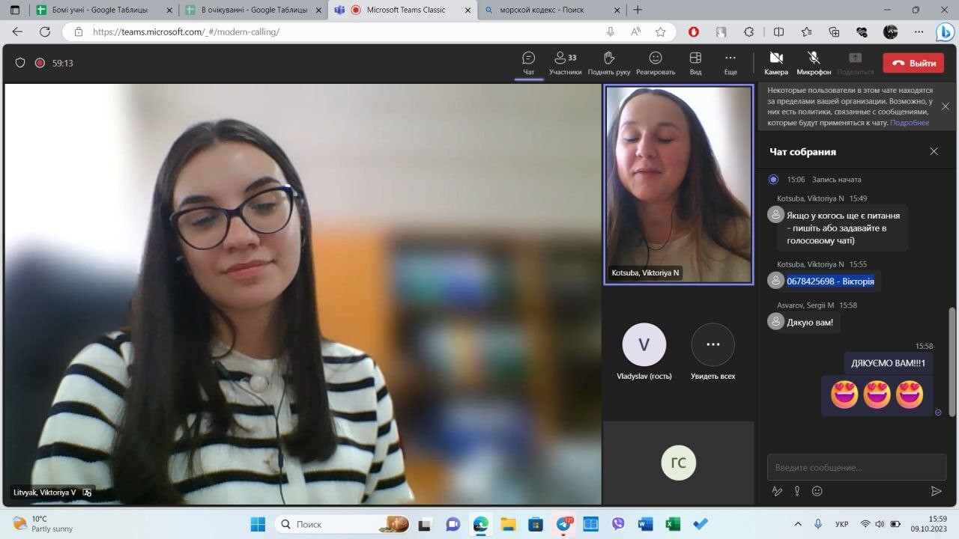Send the chat message arrow
The width and height of the screenshot is (959, 539).
click(936, 491)
